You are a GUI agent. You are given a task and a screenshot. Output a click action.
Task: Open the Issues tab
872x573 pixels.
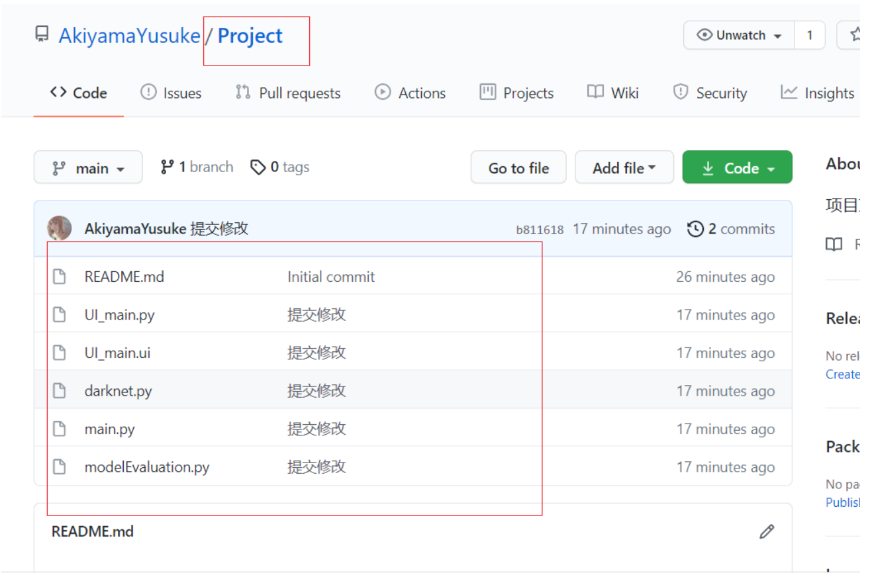pos(171,93)
